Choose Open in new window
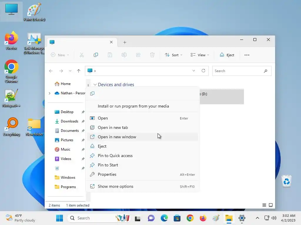Screen dimensions: 301x225 coord(143,137)
